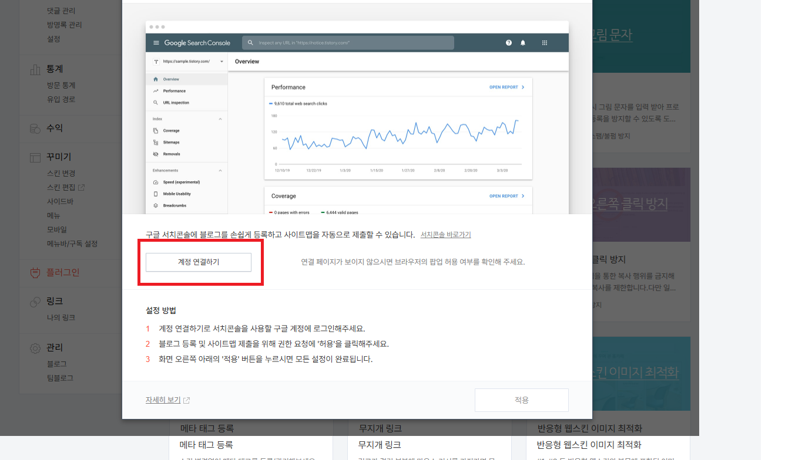Follow the 서치콘솔 바로가기 link
The image size is (802, 460).
[445, 235]
